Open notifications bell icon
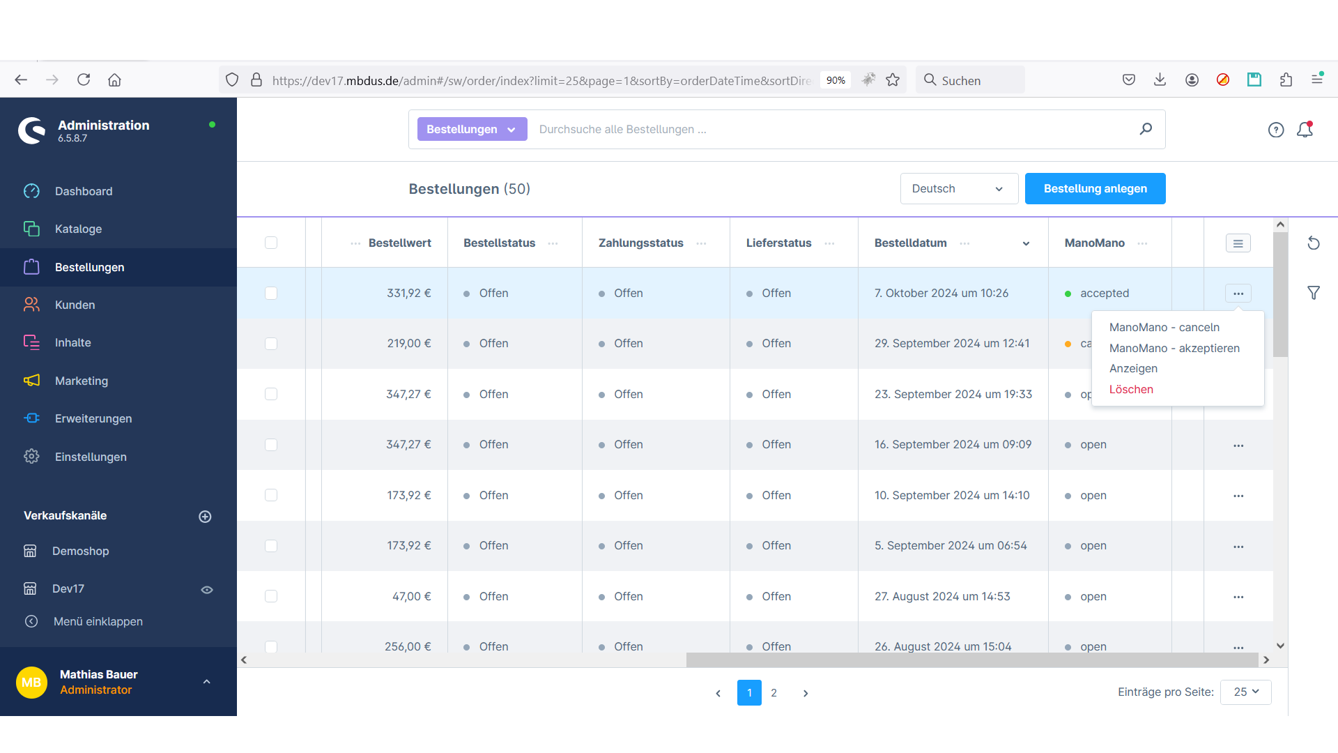Screen dimensions: 1338x753 coord(1305,130)
